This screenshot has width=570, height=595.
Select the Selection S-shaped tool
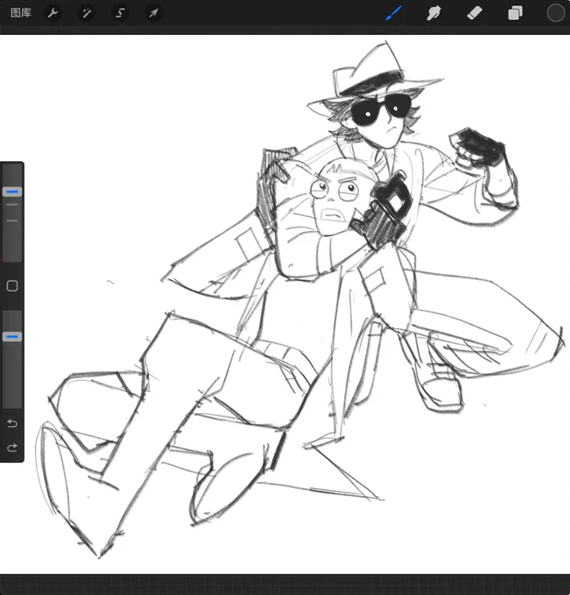[x=120, y=13]
